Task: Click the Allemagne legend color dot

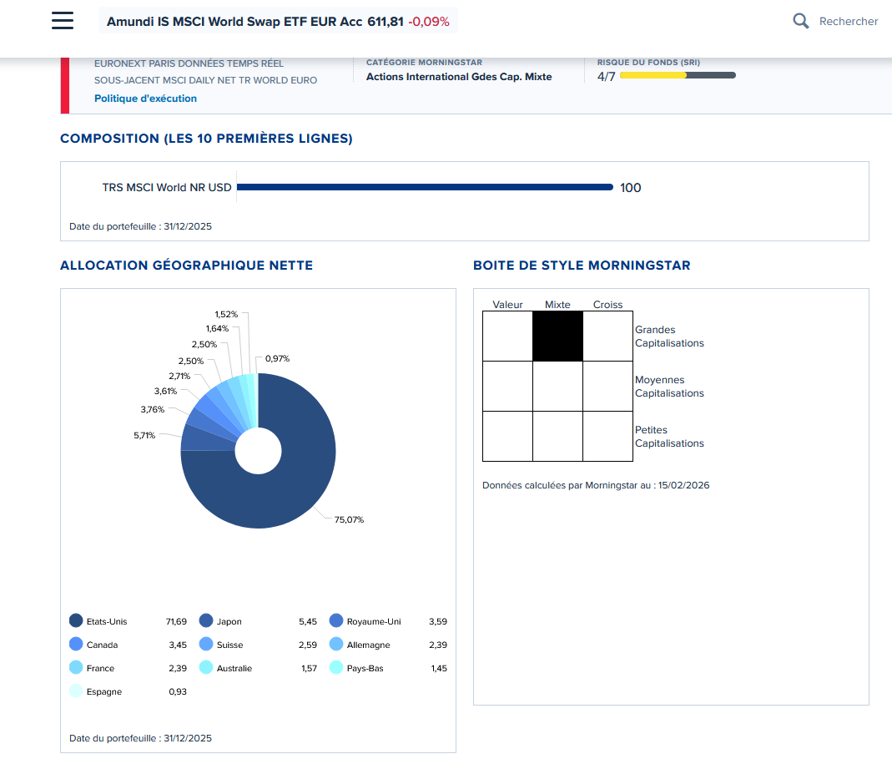Action: point(336,645)
